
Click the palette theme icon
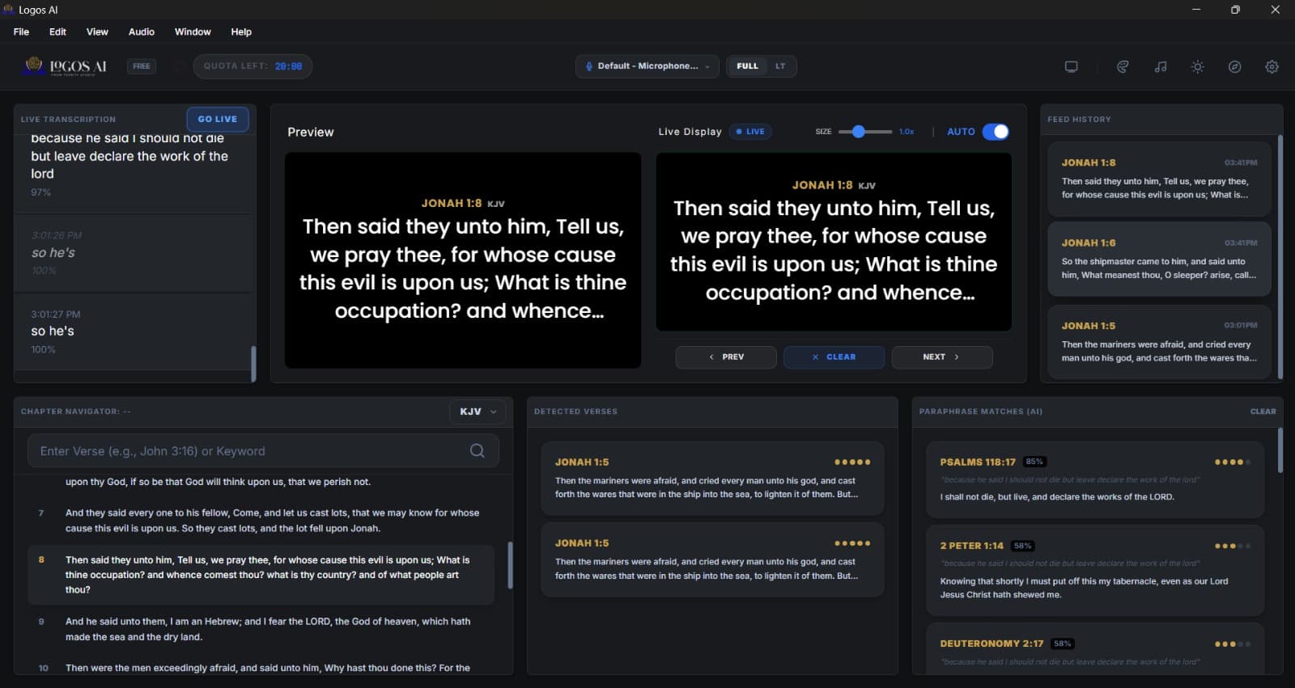(1123, 67)
